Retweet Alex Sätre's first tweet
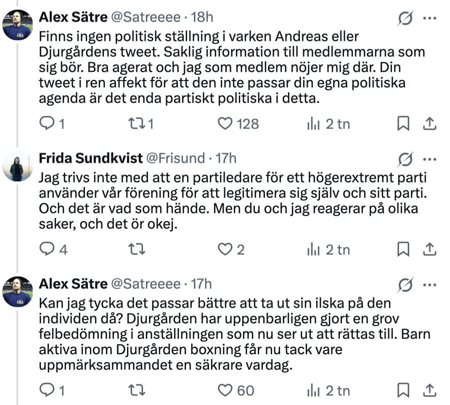The width and height of the screenshot is (450, 405). click(x=137, y=124)
